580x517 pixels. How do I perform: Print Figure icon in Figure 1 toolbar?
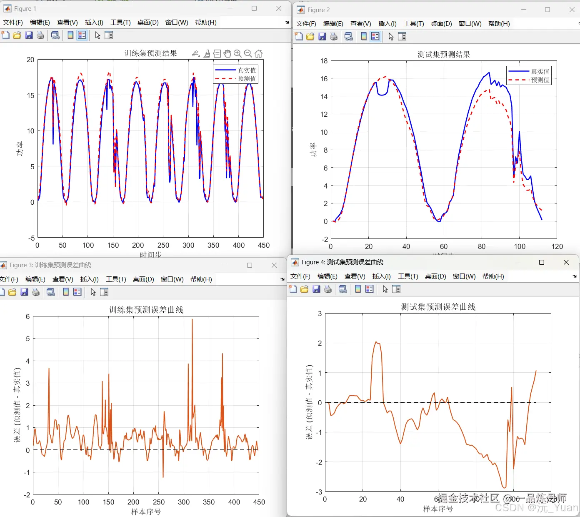pyautogui.click(x=40, y=35)
